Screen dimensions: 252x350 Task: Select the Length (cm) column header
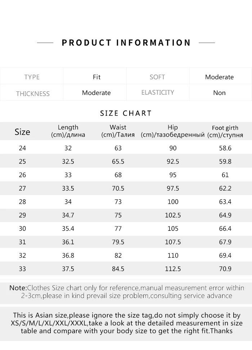pyautogui.click(x=68, y=131)
